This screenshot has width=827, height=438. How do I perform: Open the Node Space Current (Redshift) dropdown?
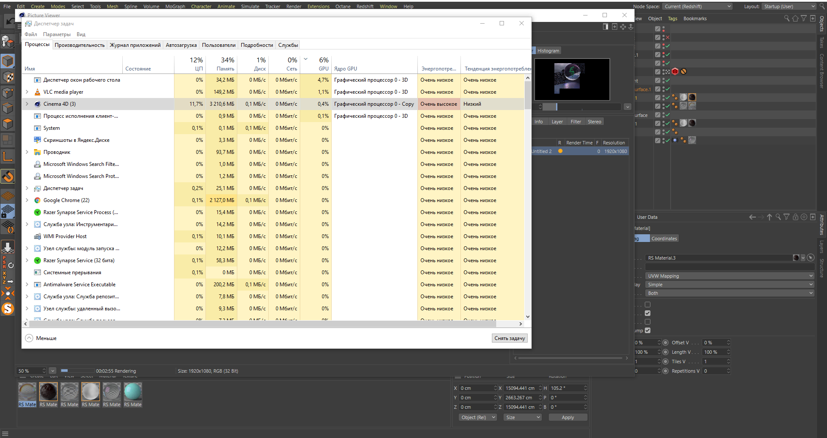click(x=697, y=6)
